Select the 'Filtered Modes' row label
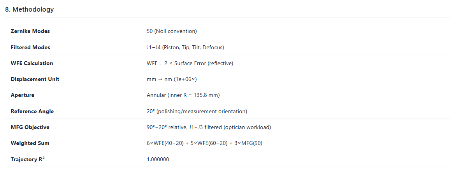 [30, 47]
